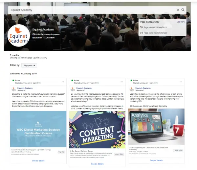Click '2-Day Content Marketing Course' ad headline
Image resolution: width=197 pixels, height=170 pixels.
[81, 151]
